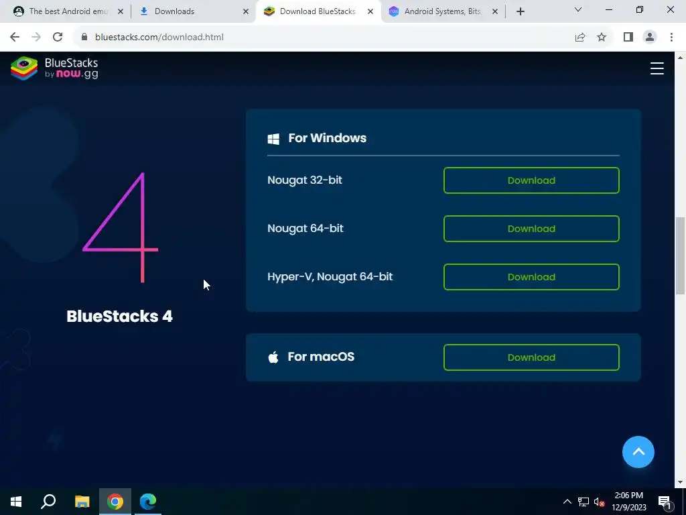
Task: Click scrollbar down arrow
Action: click(681, 483)
